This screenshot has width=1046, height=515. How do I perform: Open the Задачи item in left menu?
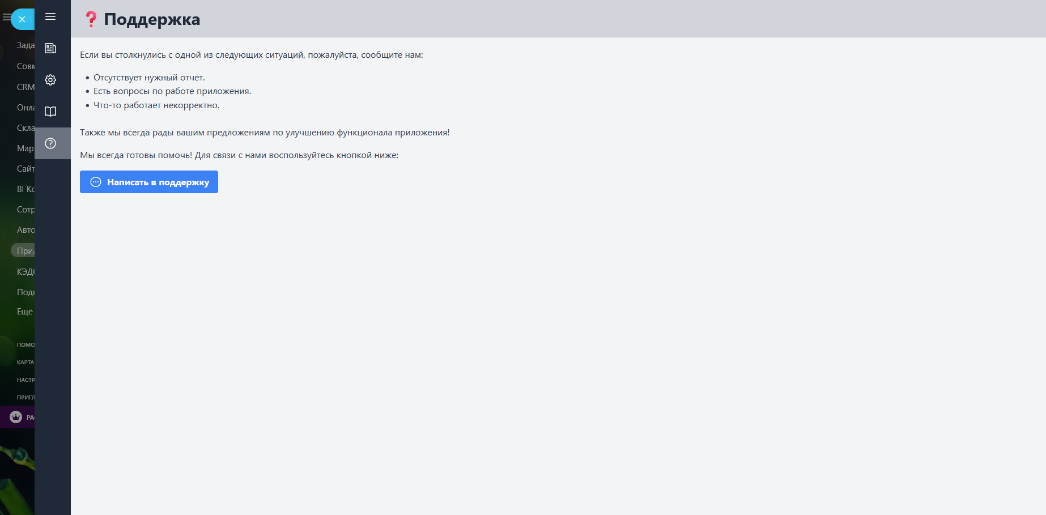pos(25,45)
